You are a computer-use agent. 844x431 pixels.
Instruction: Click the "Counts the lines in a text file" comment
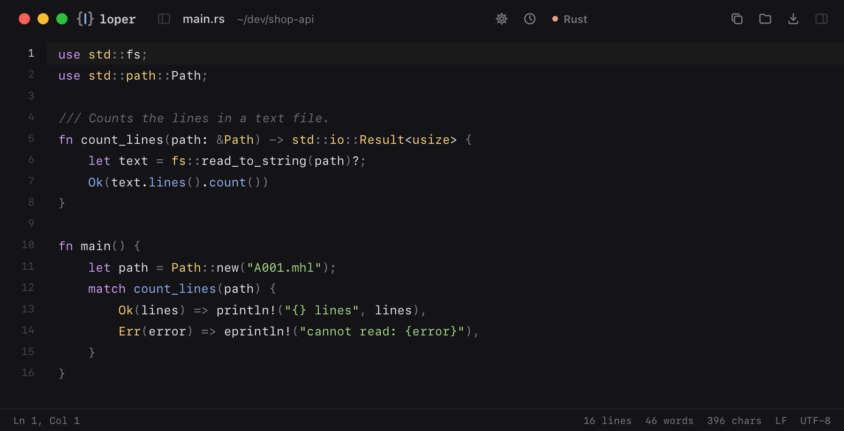pyautogui.click(x=194, y=118)
